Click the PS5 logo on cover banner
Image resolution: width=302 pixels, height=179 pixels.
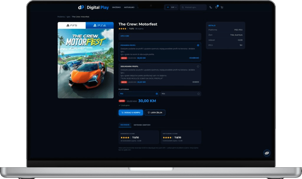pos(72,25)
